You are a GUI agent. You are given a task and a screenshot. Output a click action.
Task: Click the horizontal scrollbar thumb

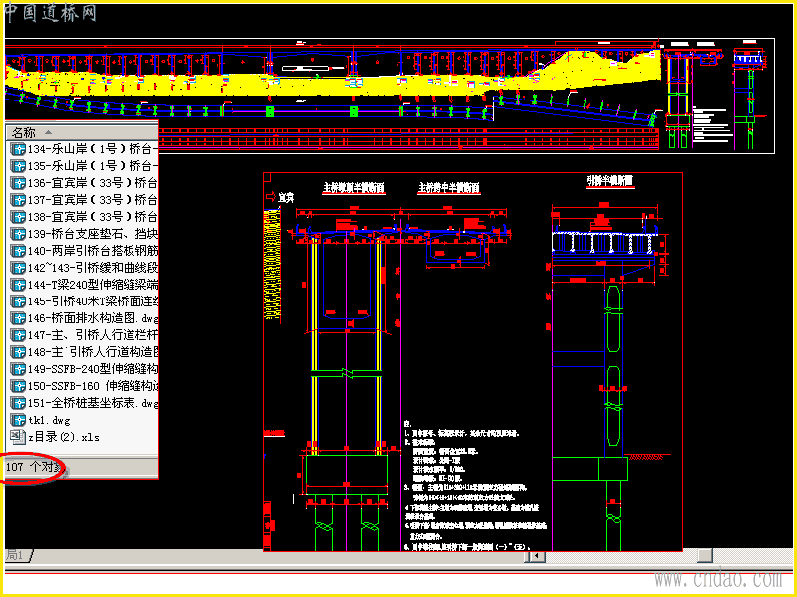(705, 556)
